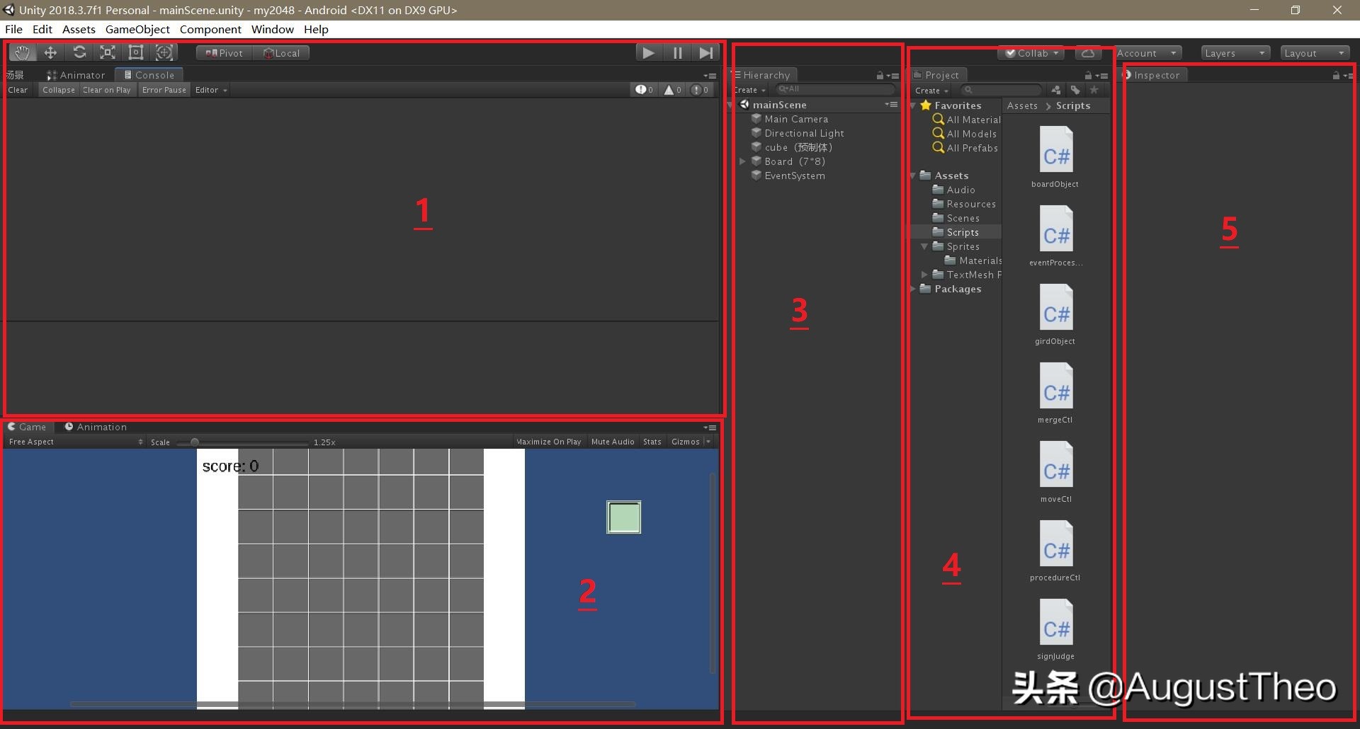Open Hierarchy Create dropdown

pos(750,90)
